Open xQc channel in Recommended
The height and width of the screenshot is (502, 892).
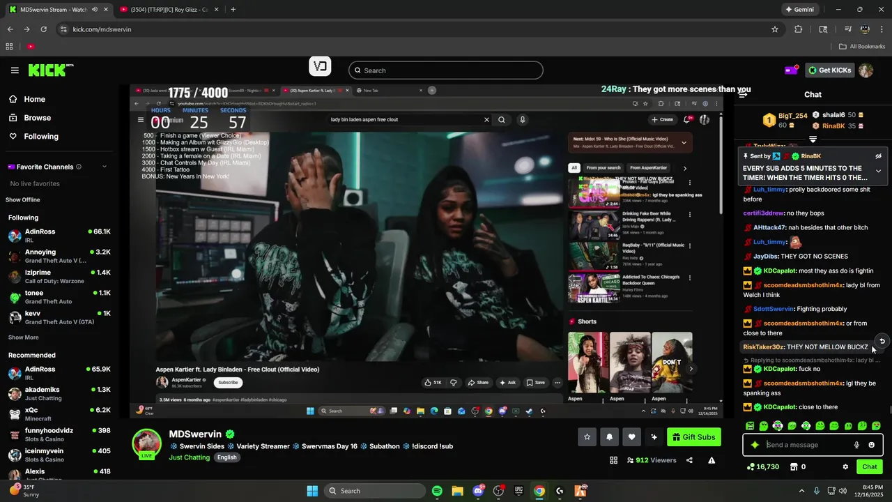point(59,414)
